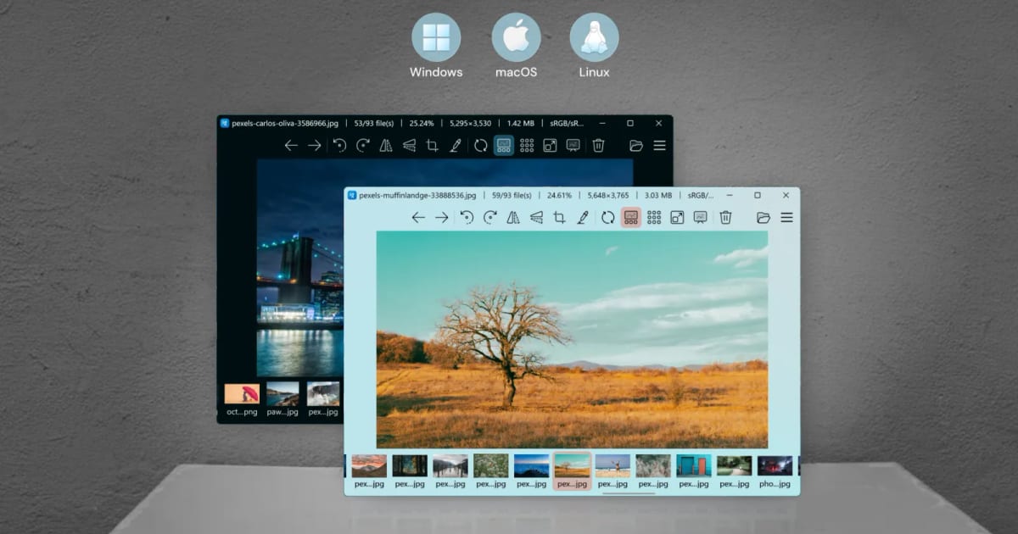Viewport: 1018px width, 534px height.
Task: Select the oct...png thumbnail in dark window
Action: (242, 399)
